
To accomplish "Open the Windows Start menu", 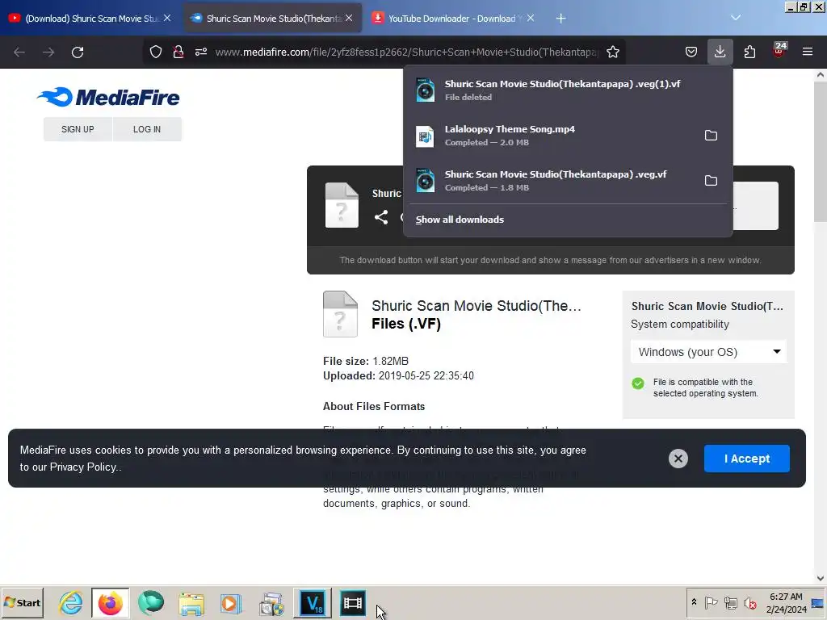I will (22, 602).
